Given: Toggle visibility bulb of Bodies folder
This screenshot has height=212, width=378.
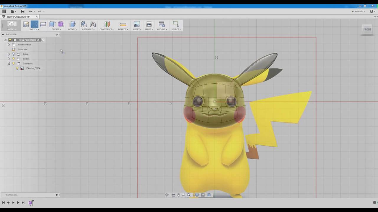Looking at the screenshot, I should 13,59.
